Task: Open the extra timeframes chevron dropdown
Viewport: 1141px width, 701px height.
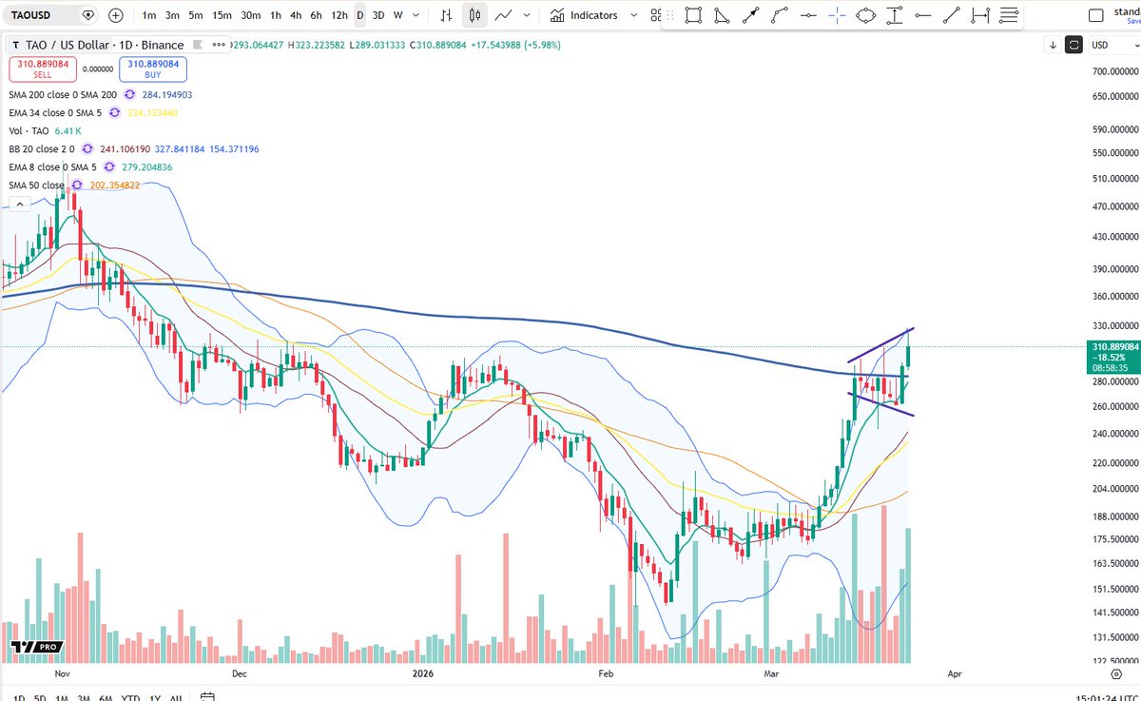Action: pyautogui.click(x=416, y=15)
